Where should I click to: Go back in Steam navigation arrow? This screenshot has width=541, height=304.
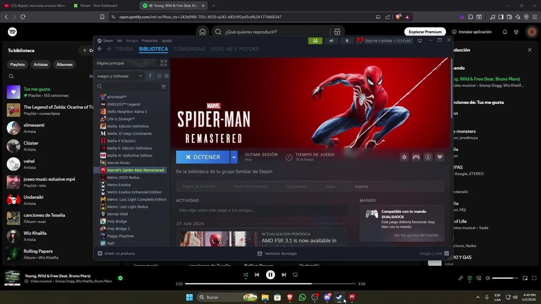click(x=100, y=49)
